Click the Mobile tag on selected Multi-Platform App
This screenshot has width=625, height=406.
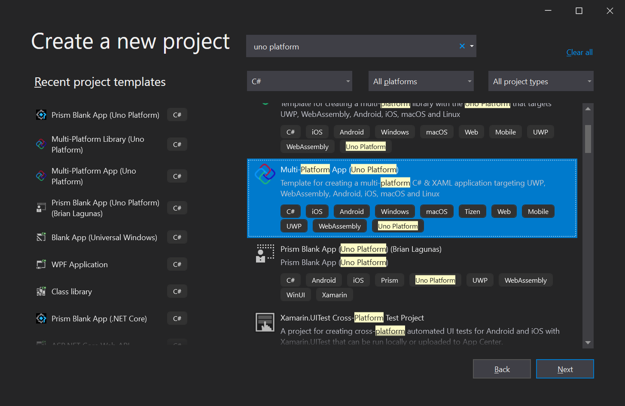pos(538,211)
